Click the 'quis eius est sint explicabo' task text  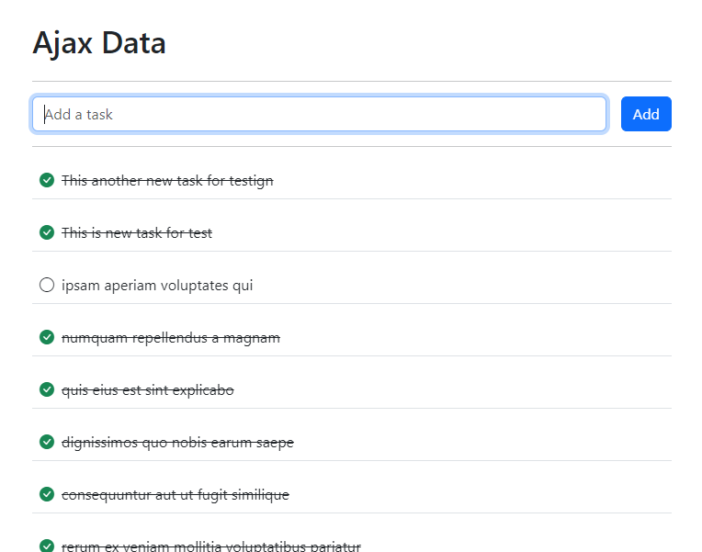point(148,390)
